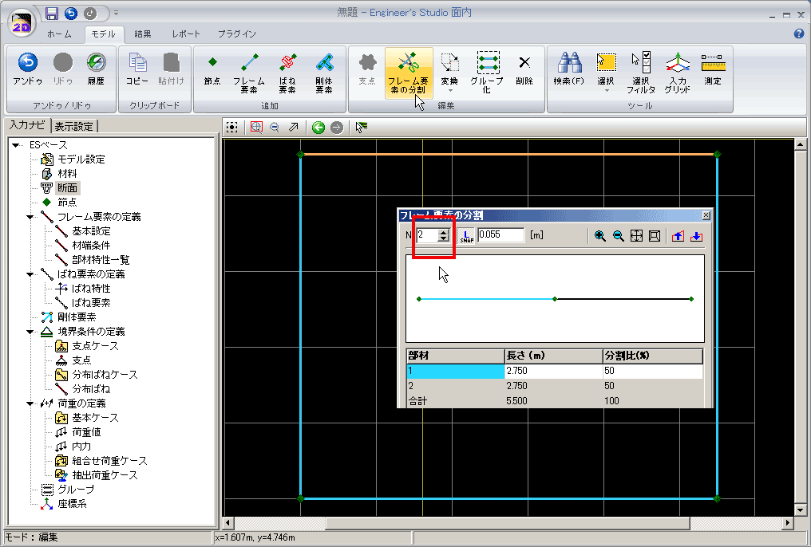Open the 変換 dropdown in ribbon
This screenshot has width=811, height=547.
[449, 72]
